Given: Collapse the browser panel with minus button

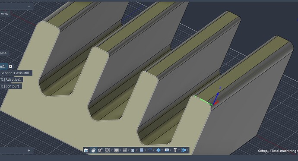Looking at the screenshot, I should pos(29,6).
